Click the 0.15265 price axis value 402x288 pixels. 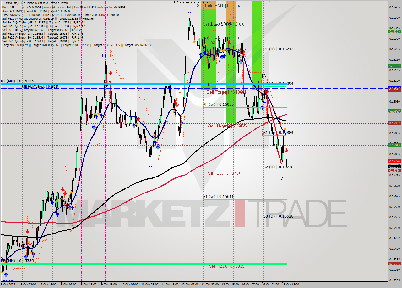(x=395, y=280)
